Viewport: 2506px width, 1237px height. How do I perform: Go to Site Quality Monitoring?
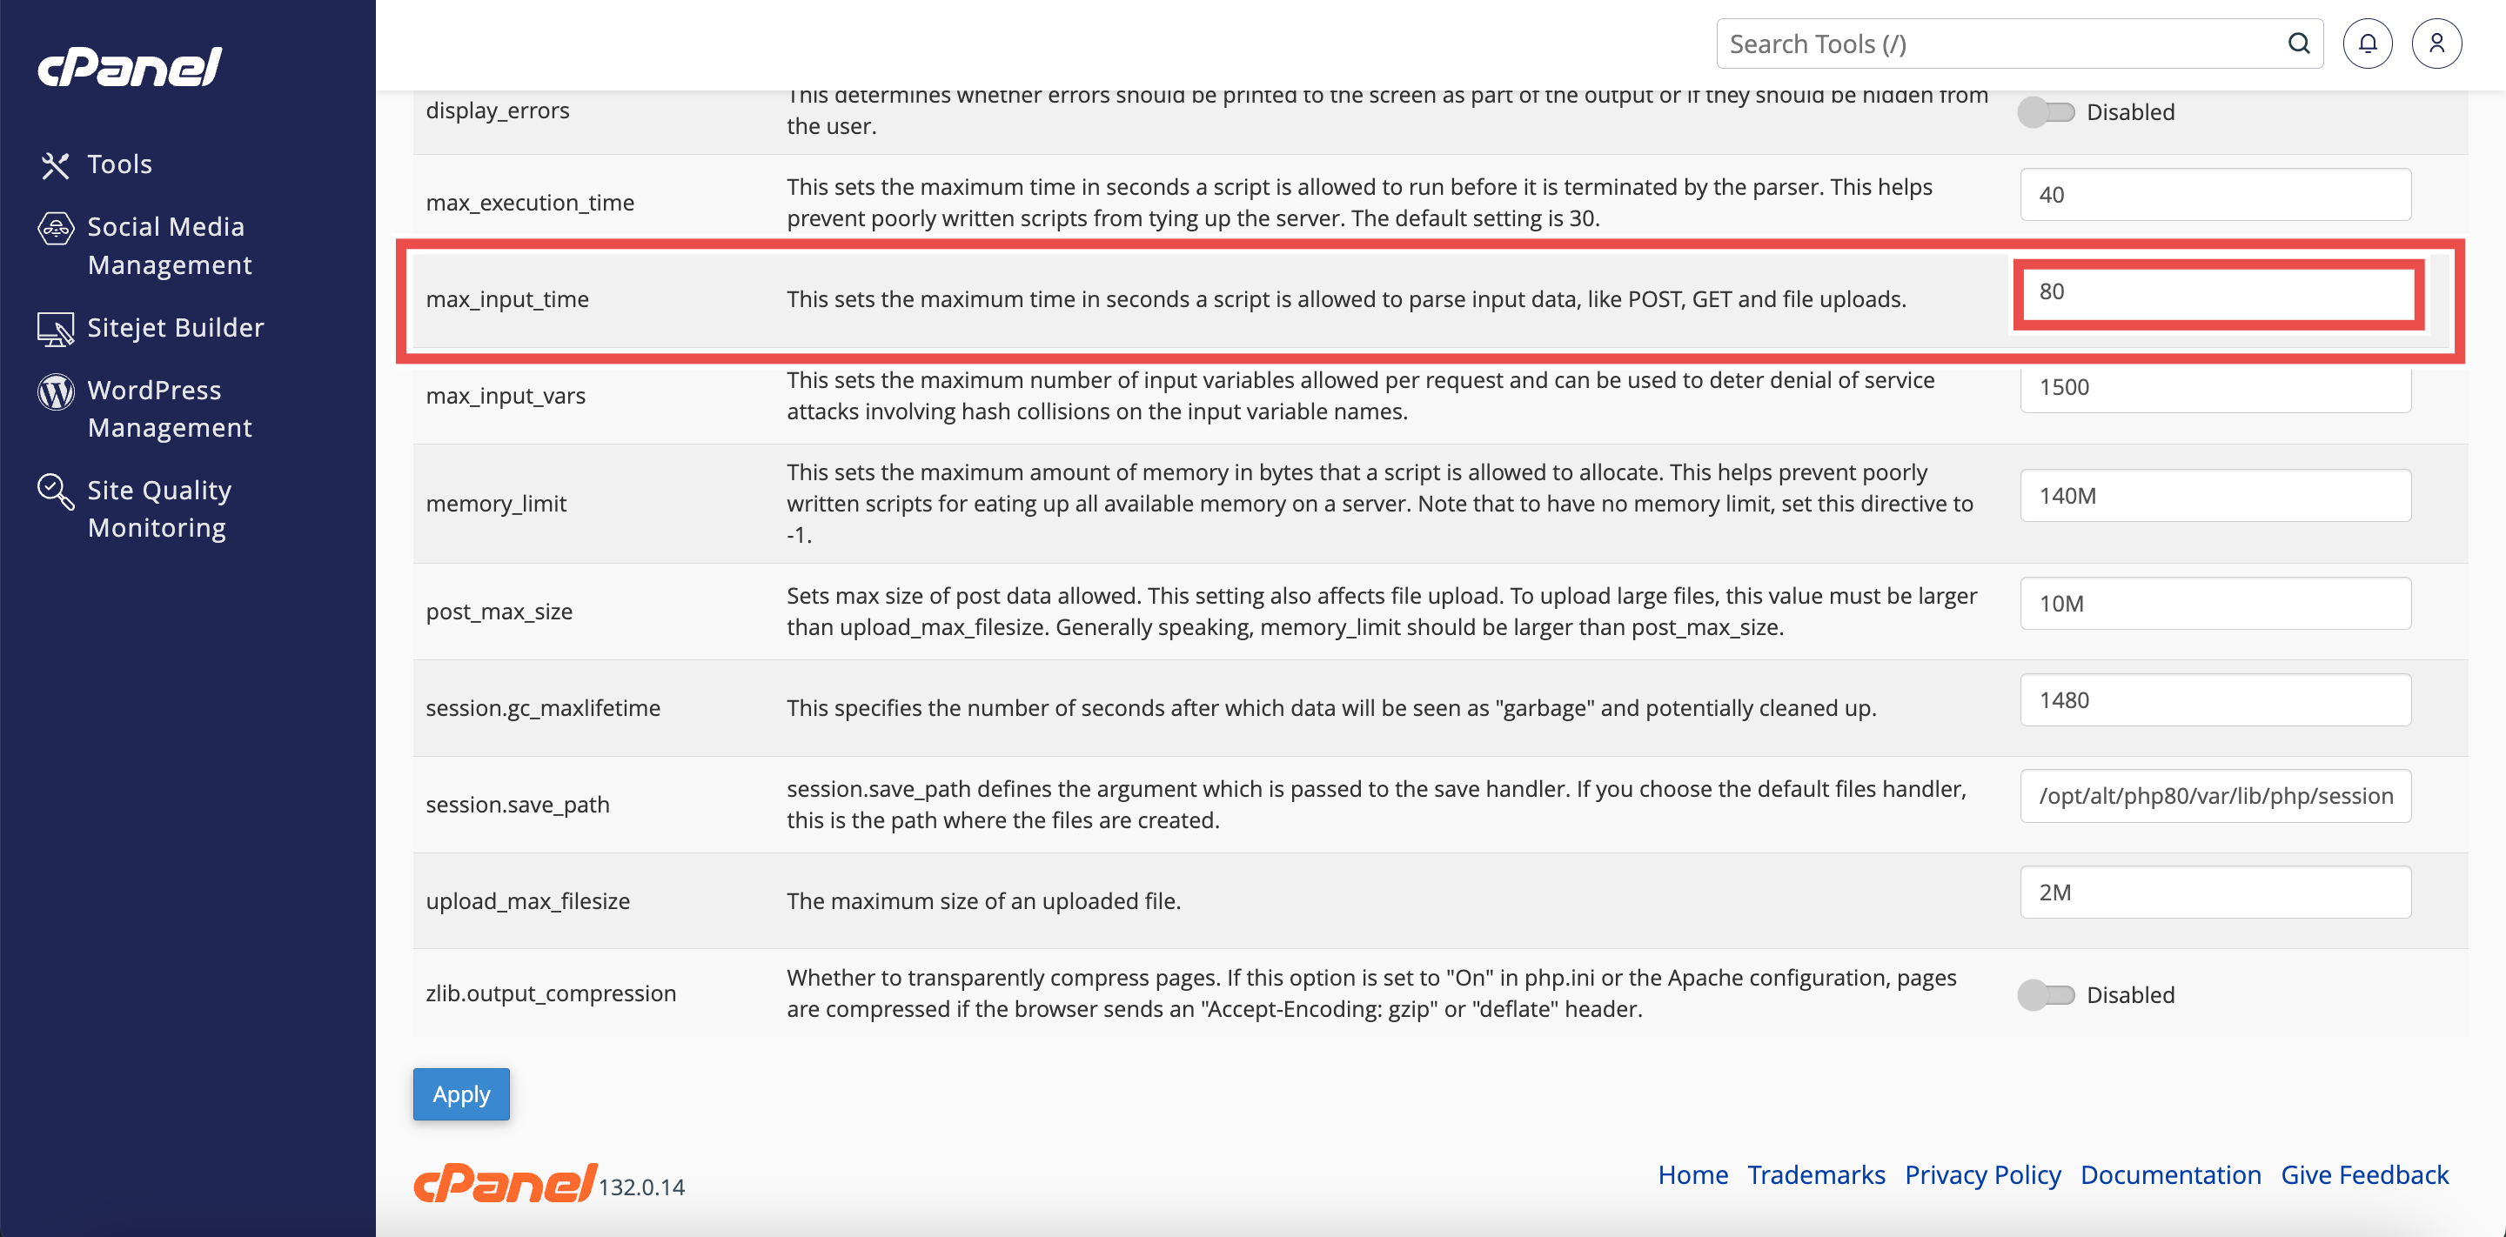(x=159, y=510)
